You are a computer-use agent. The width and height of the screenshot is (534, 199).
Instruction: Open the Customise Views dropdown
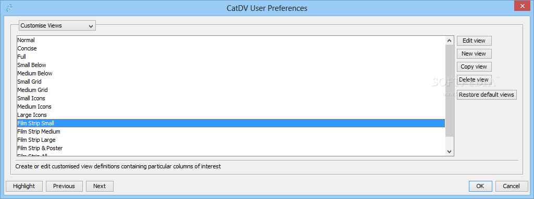(x=57, y=25)
